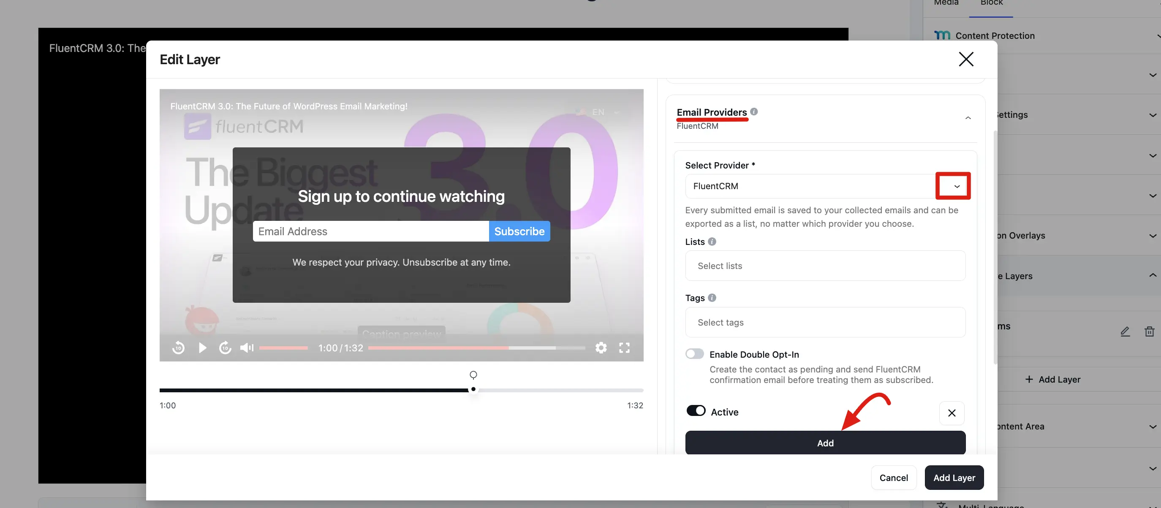The width and height of the screenshot is (1161, 508).
Task: Enter fullscreen video mode
Action: pos(624,348)
